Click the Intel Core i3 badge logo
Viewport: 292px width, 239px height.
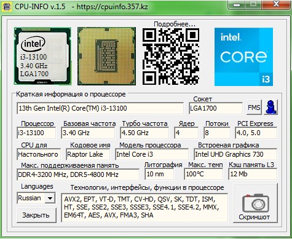[243, 57]
